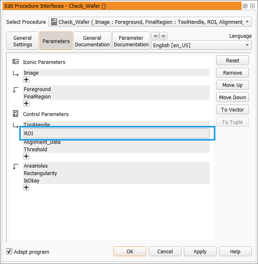Image resolution: width=258 pixels, height=264 pixels.
Task: Click the left arrow next to the tabs
Action: tap(155, 36)
